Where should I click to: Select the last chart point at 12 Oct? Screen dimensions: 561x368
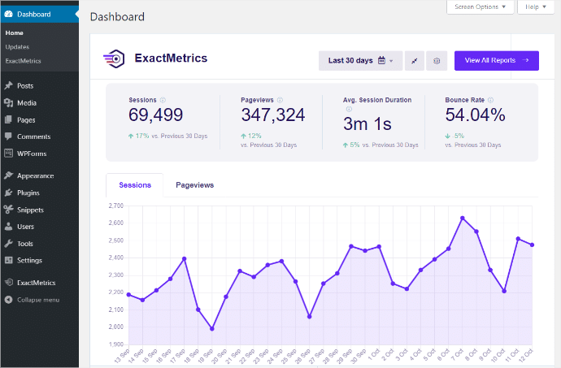[x=532, y=245]
